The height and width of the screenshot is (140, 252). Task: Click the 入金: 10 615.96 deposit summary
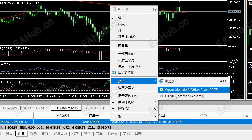pos(49,128)
